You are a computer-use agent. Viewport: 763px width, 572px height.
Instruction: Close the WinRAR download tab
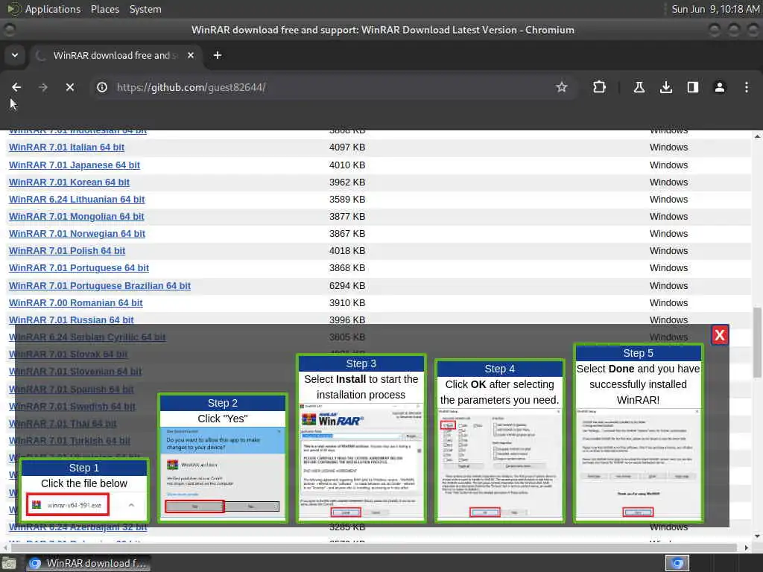pyautogui.click(x=191, y=55)
